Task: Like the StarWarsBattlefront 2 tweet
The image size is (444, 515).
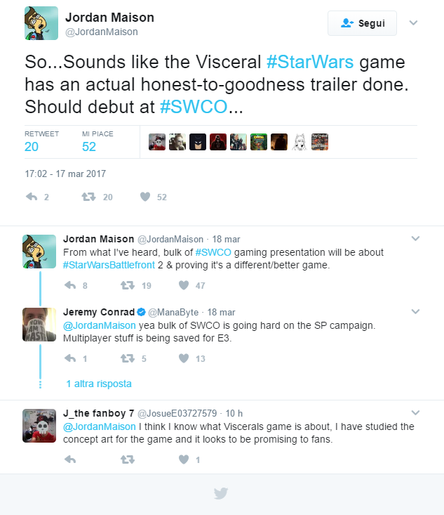Action: click(184, 285)
